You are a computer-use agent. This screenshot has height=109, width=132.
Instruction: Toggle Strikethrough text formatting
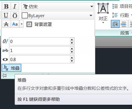pyautogui.click(x=6, y=24)
